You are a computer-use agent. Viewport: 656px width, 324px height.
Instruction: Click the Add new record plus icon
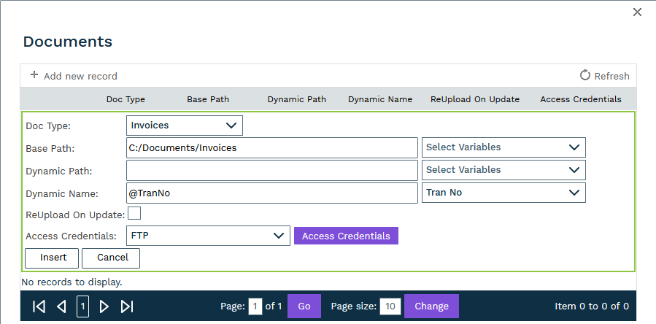click(x=34, y=75)
